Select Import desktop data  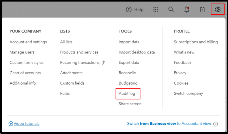(x=137, y=52)
